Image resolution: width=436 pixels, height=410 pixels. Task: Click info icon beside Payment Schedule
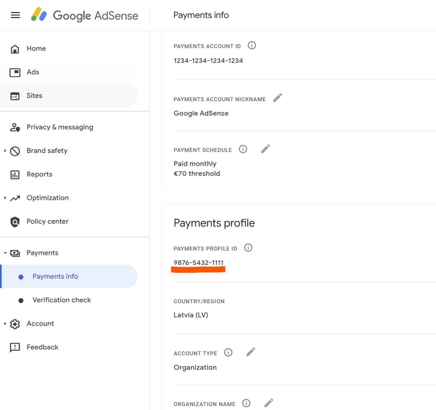coord(243,149)
